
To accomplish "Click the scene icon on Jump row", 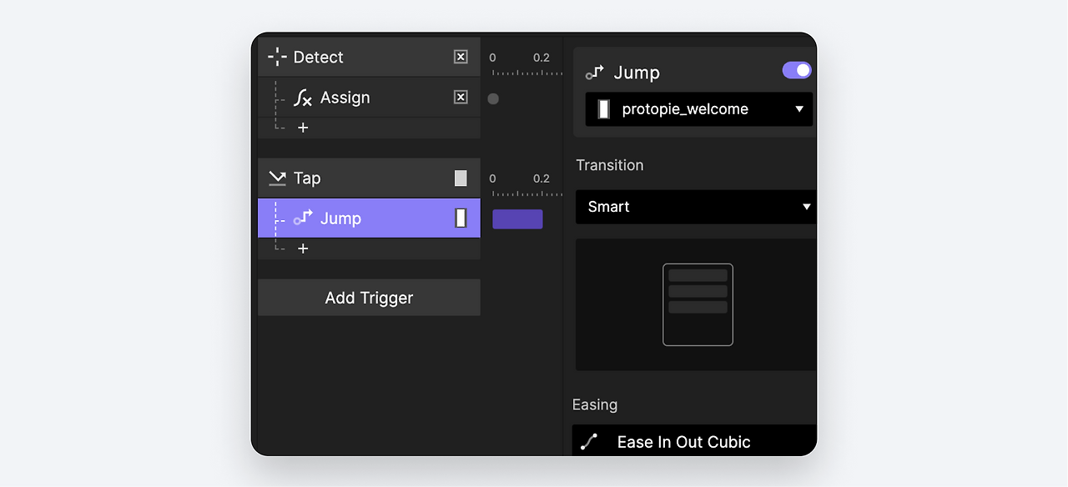I will (x=461, y=218).
